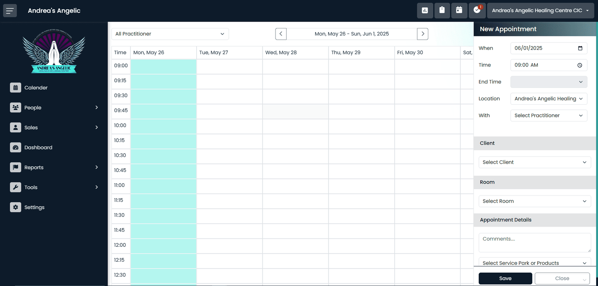Open the Location dropdown
The height and width of the screenshot is (286, 598).
pos(549,99)
